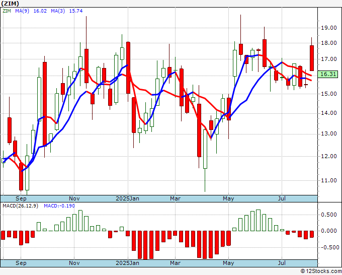Screen dimensions: 342x275
Task: Click the MA(9) value 16.02
Action: [x=40, y=11]
